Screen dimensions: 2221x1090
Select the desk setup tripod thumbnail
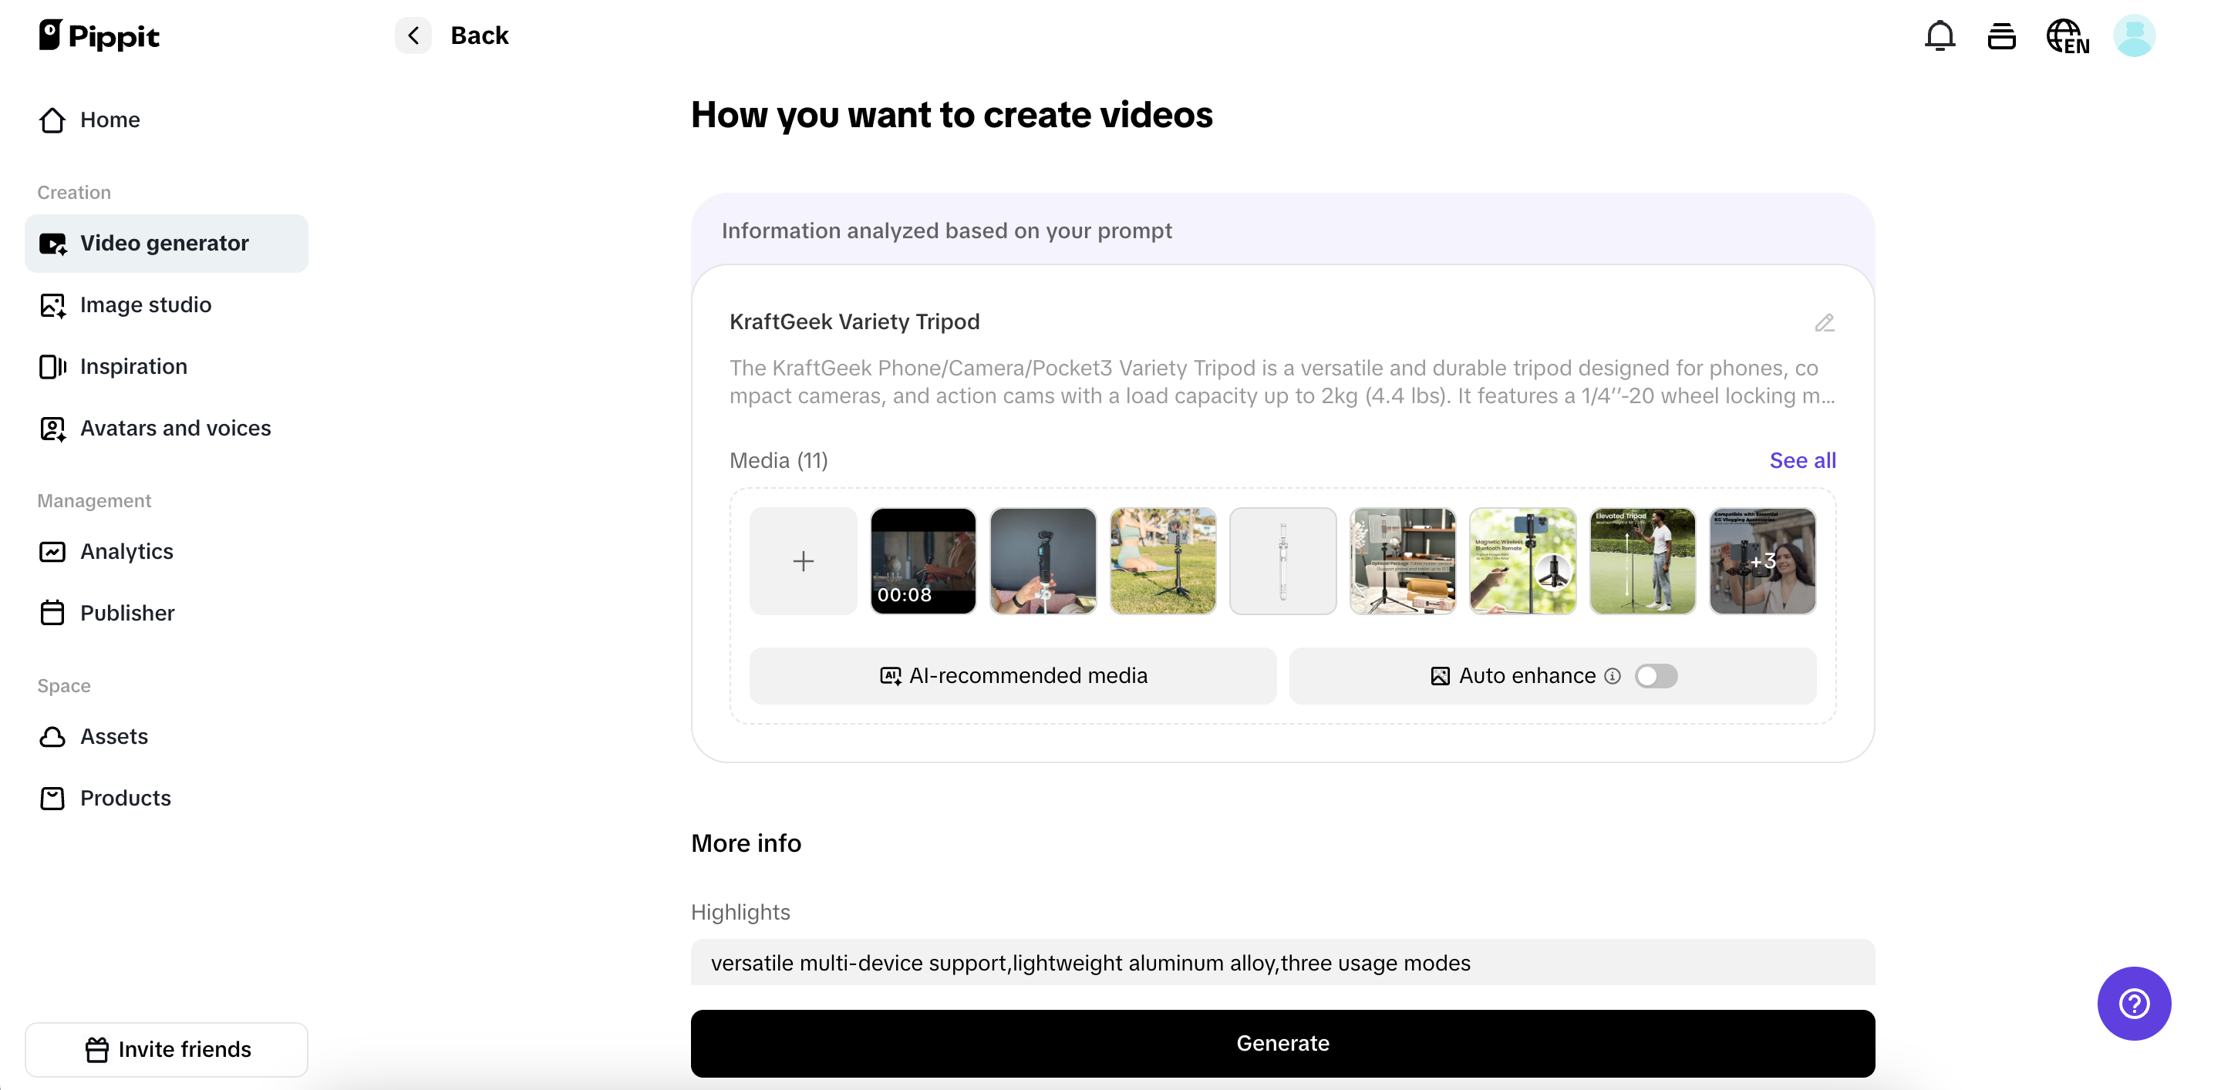click(1402, 561)
